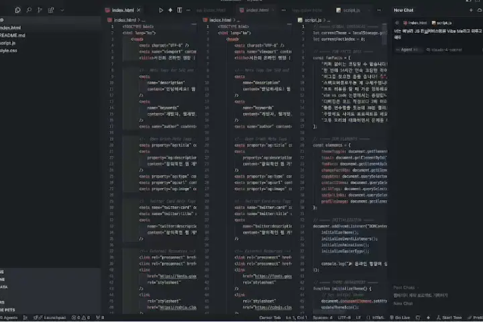The image size is (483, 322).
Task: Select the New Chat panel tab
Action: tap(404, 10)
